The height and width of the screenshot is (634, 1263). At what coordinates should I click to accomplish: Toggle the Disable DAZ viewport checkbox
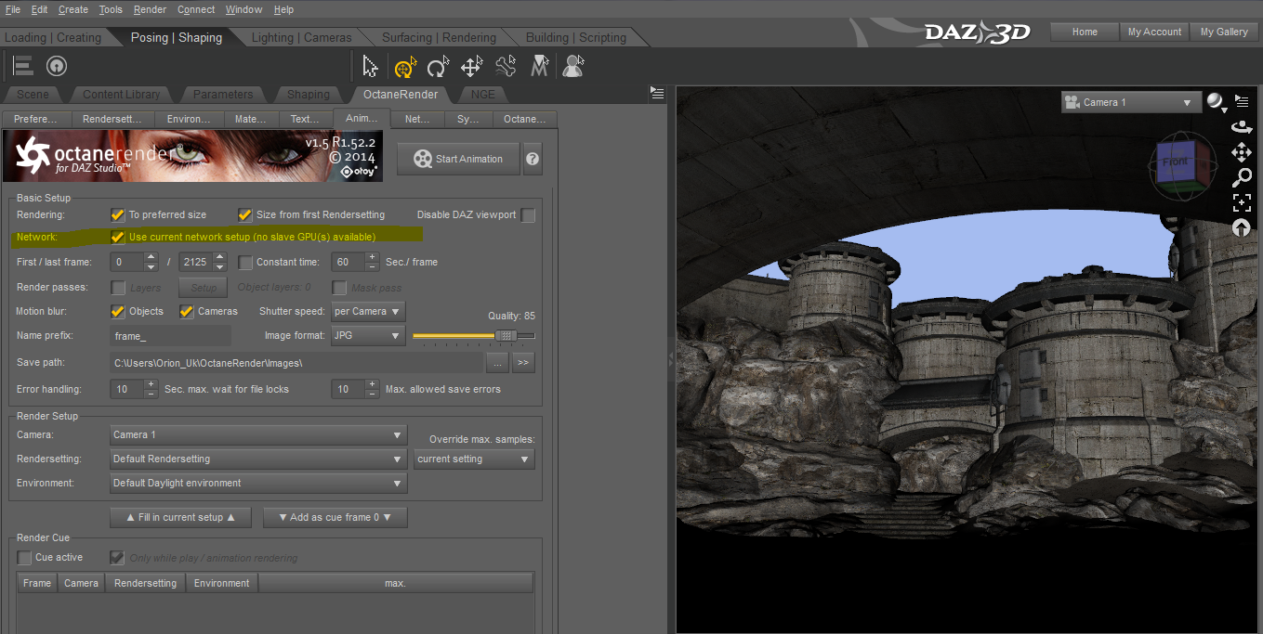pos(528,215)
